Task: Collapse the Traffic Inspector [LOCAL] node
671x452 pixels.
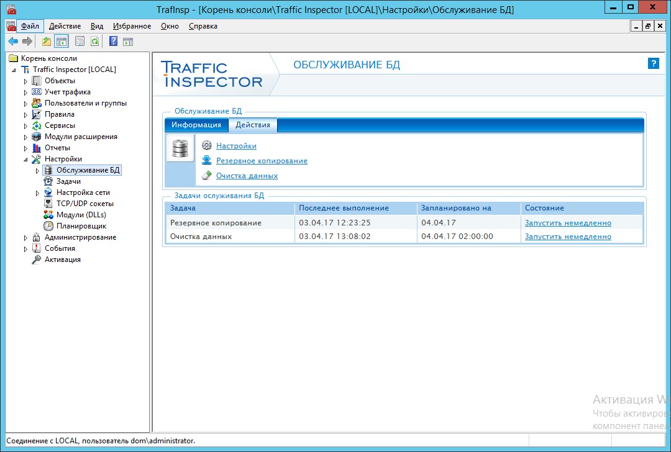Action: [x=14, y=70]
